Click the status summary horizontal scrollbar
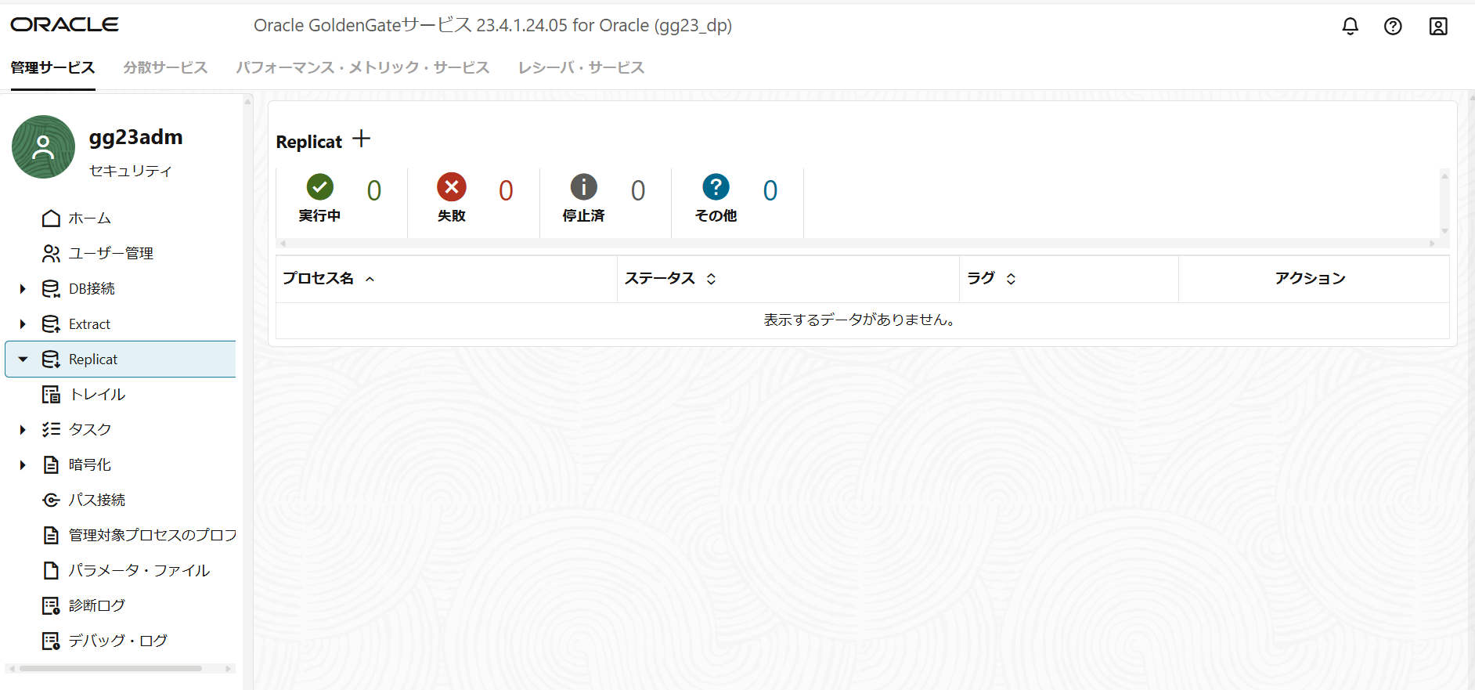This screenshot has width=1475, height=690. [857, 244]
